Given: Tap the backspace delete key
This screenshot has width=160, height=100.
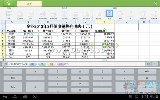Looking at the screenshot, I should (x=147, y=71).
